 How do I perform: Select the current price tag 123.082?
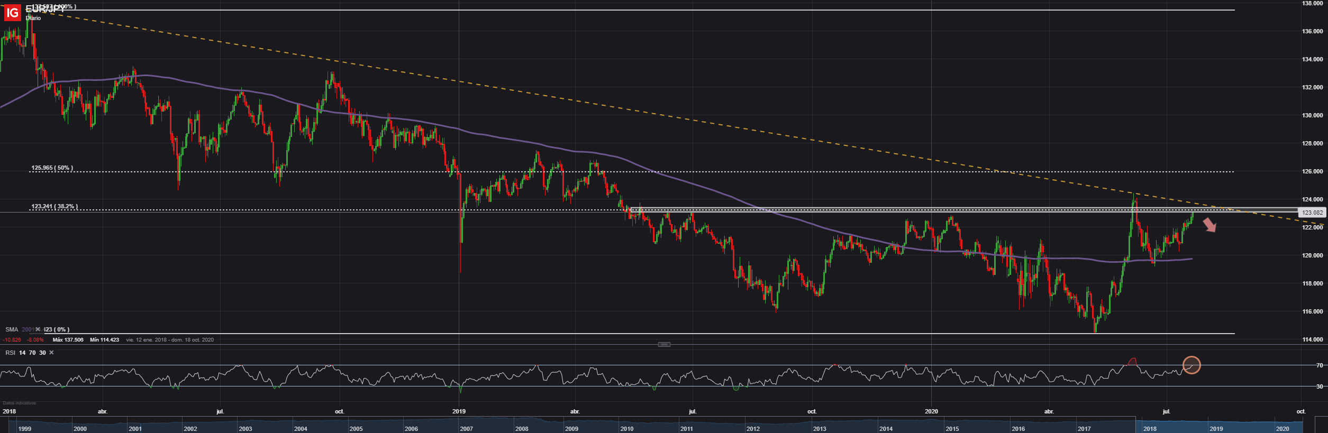coord(1312,213)
